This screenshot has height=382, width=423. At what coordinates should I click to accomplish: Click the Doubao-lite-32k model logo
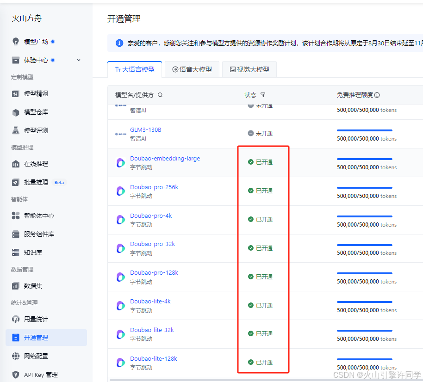click(121, 334)
